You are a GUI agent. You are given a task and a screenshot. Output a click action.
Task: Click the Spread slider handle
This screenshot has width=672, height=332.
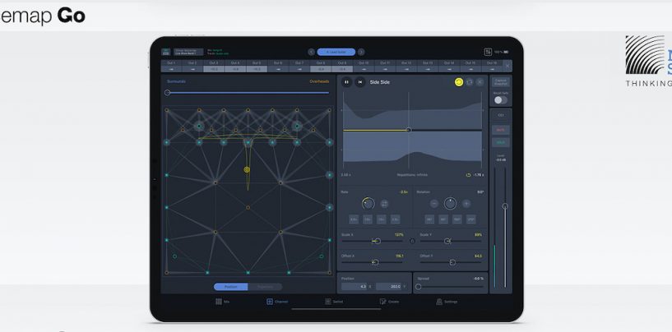pos(419,287)
